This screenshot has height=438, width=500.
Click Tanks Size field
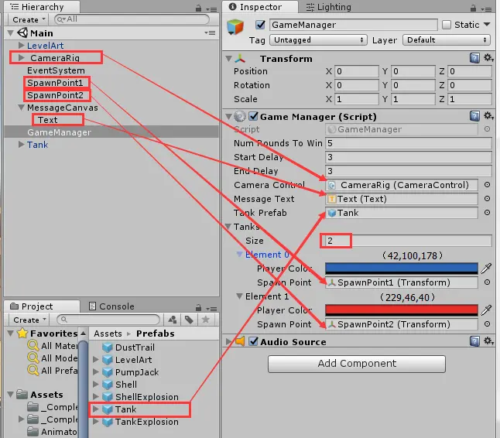[x=408, y=241]
